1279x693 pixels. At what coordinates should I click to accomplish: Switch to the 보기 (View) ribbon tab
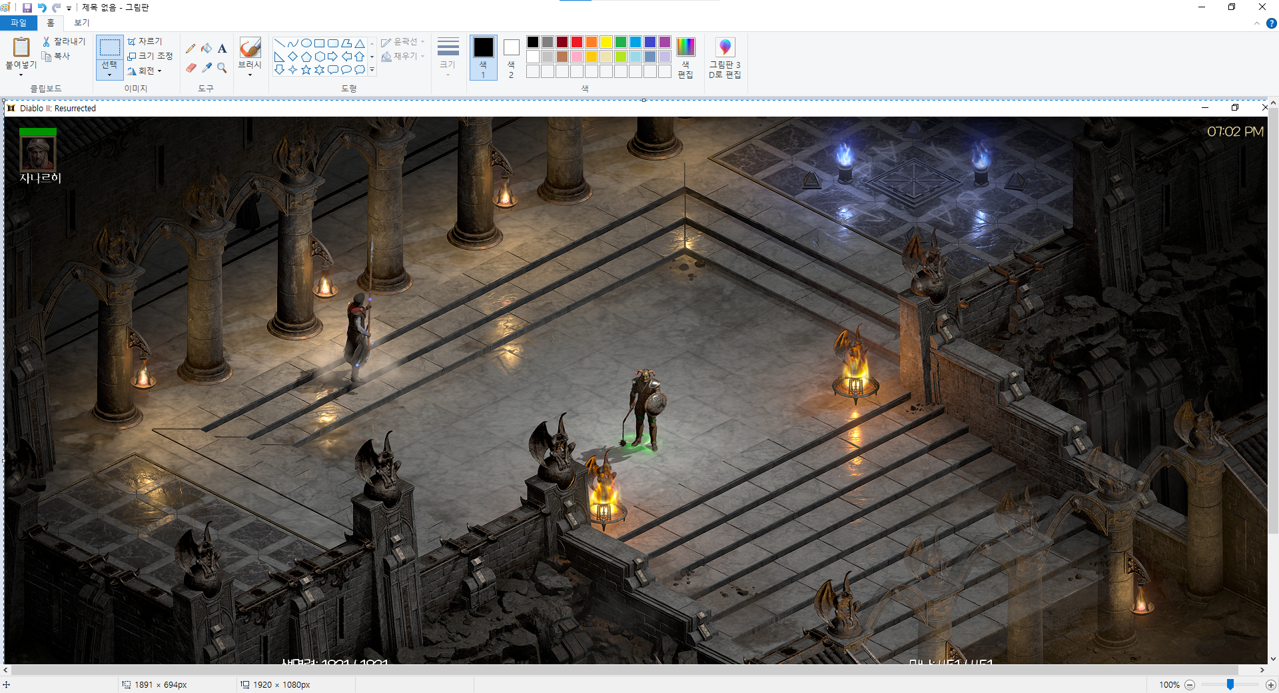81,23
